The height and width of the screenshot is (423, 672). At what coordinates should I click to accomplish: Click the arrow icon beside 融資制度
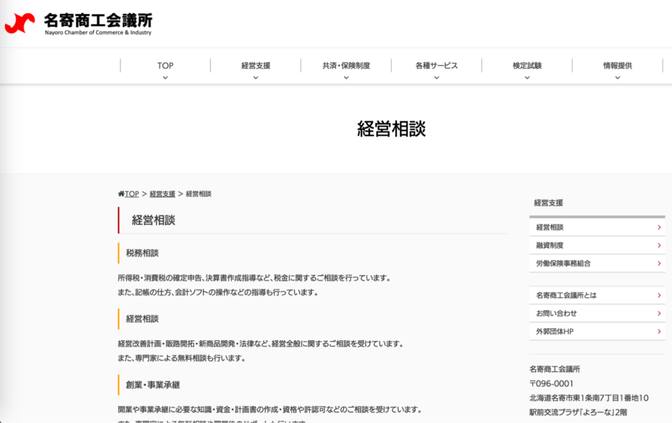[x=659, y=246]
